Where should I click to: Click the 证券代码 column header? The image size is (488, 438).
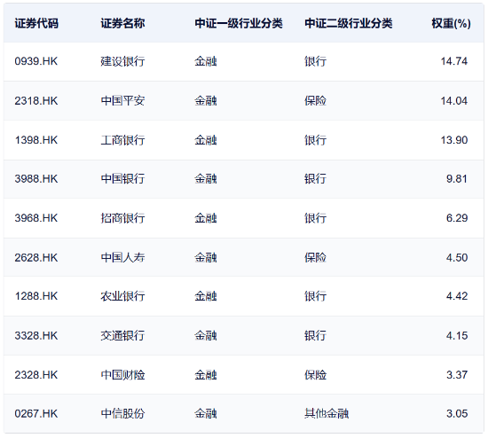(x=36, y=23)
